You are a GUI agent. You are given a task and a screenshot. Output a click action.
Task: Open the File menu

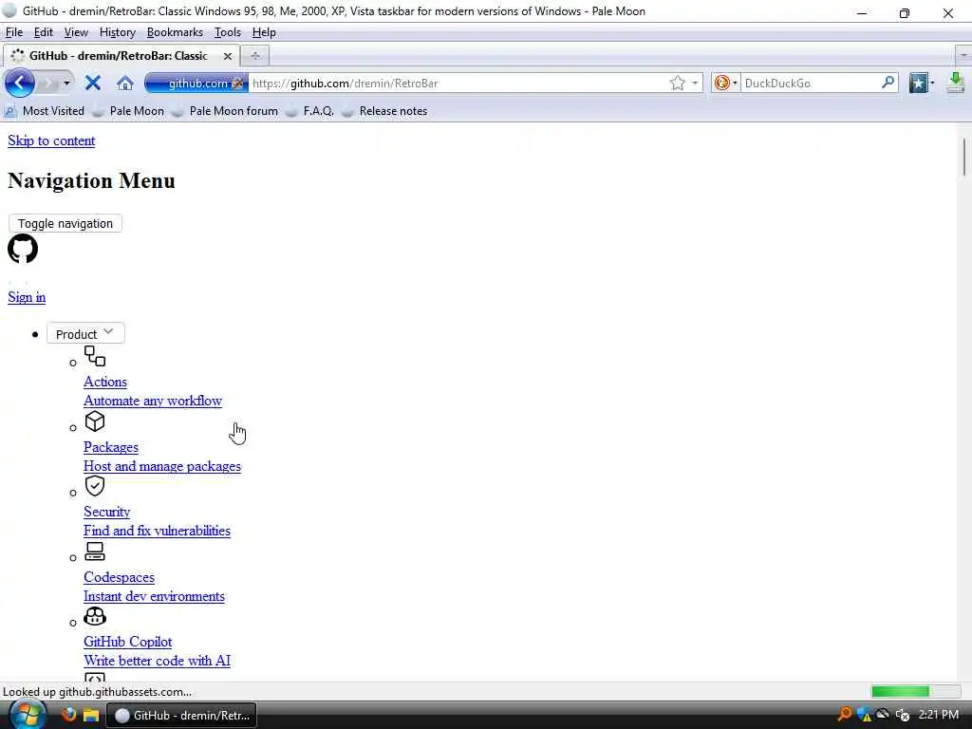coord(14,32)
